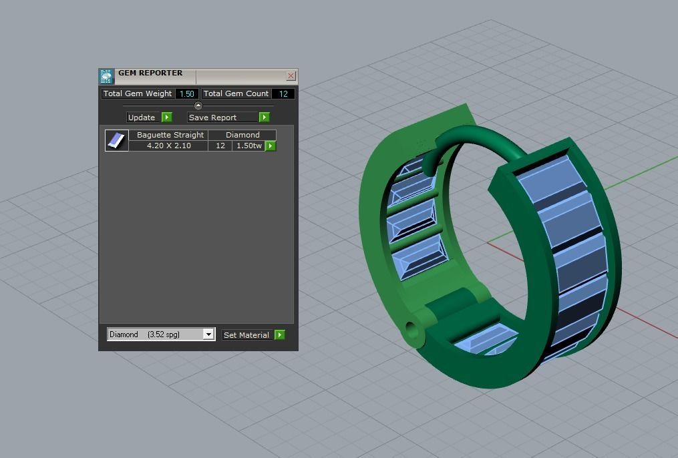
Task: Click the 4.20 X 2.10 size cell
Action: coord(168,146)
